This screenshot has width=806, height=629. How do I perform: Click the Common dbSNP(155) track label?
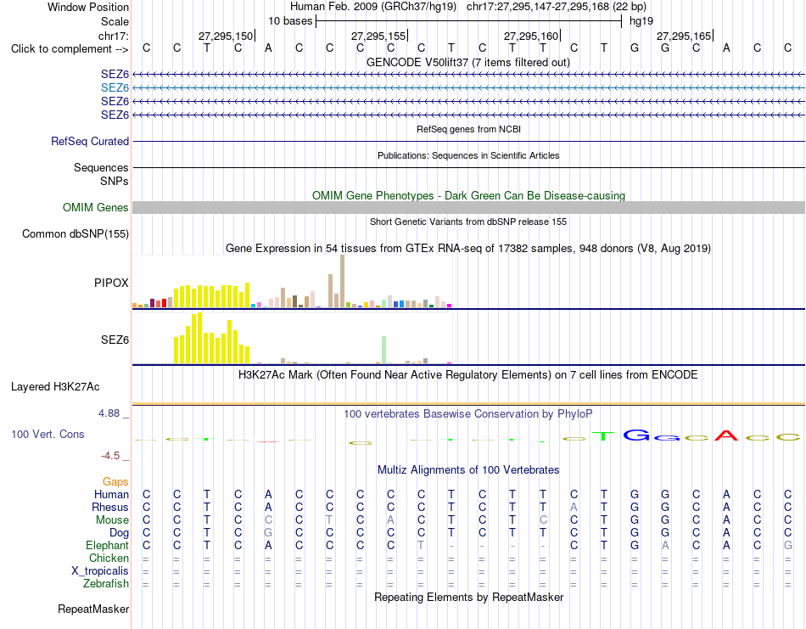click(75, 234)
